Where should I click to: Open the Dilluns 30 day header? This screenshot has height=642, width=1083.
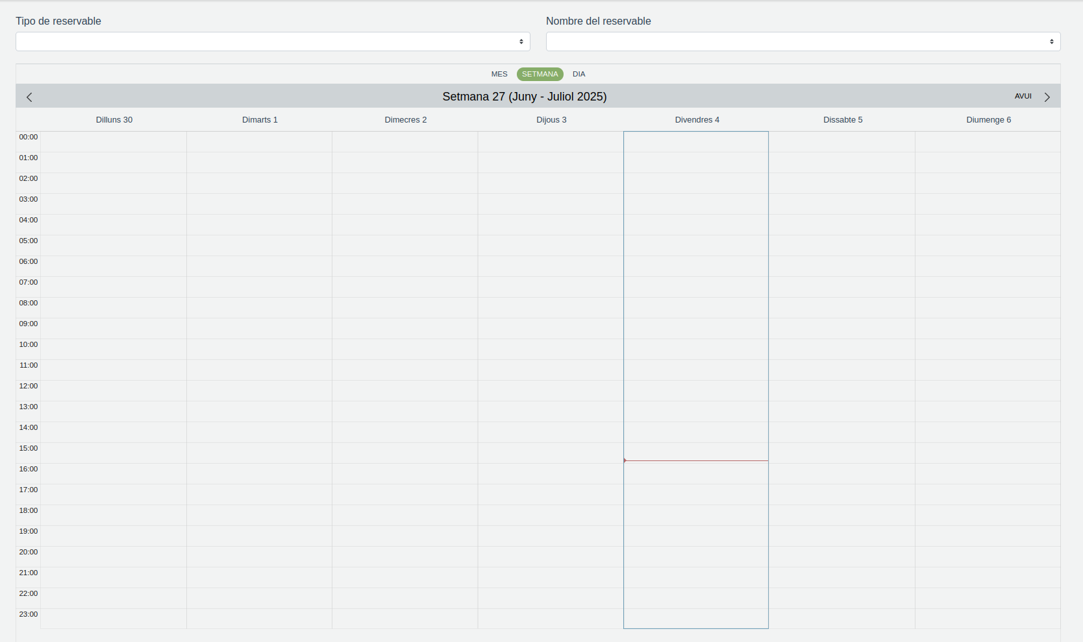click(x=114, y=120)
